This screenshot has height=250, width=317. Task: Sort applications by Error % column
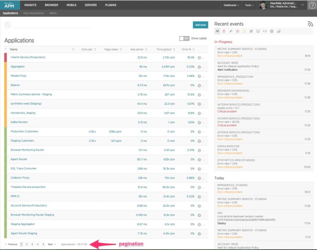point(188,50)
